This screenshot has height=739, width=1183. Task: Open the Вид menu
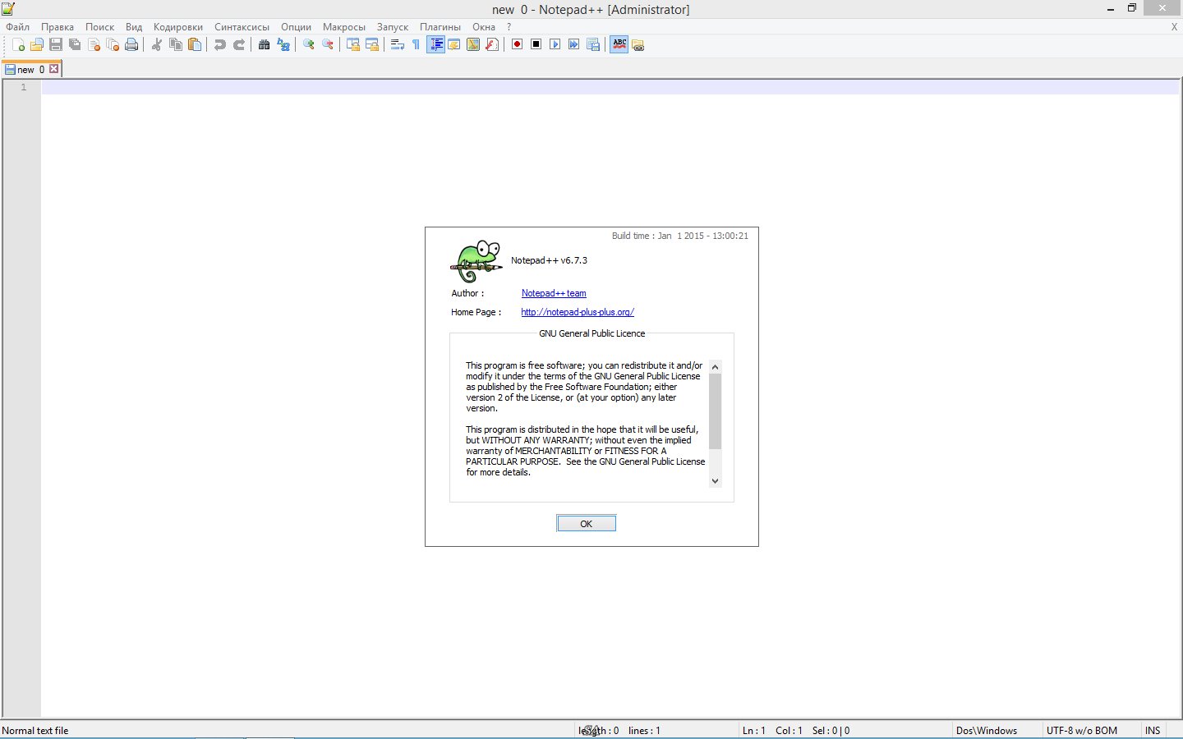pos(134,27)
